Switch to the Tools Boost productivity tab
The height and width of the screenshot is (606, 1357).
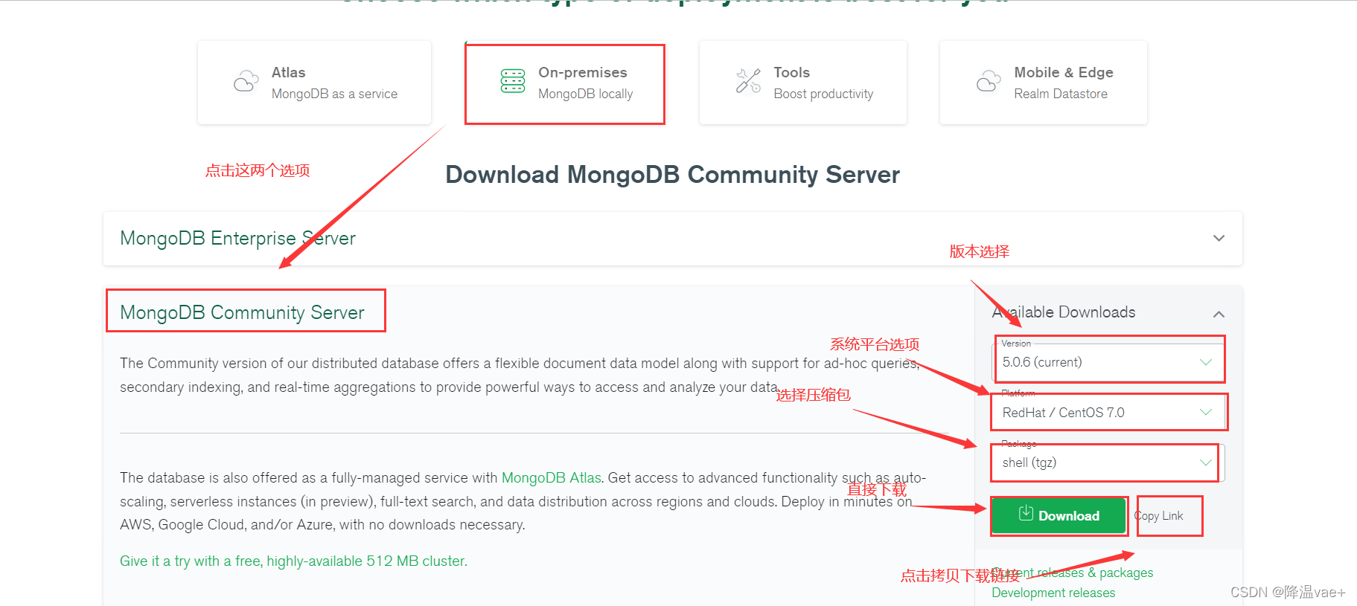coord(802,83)
